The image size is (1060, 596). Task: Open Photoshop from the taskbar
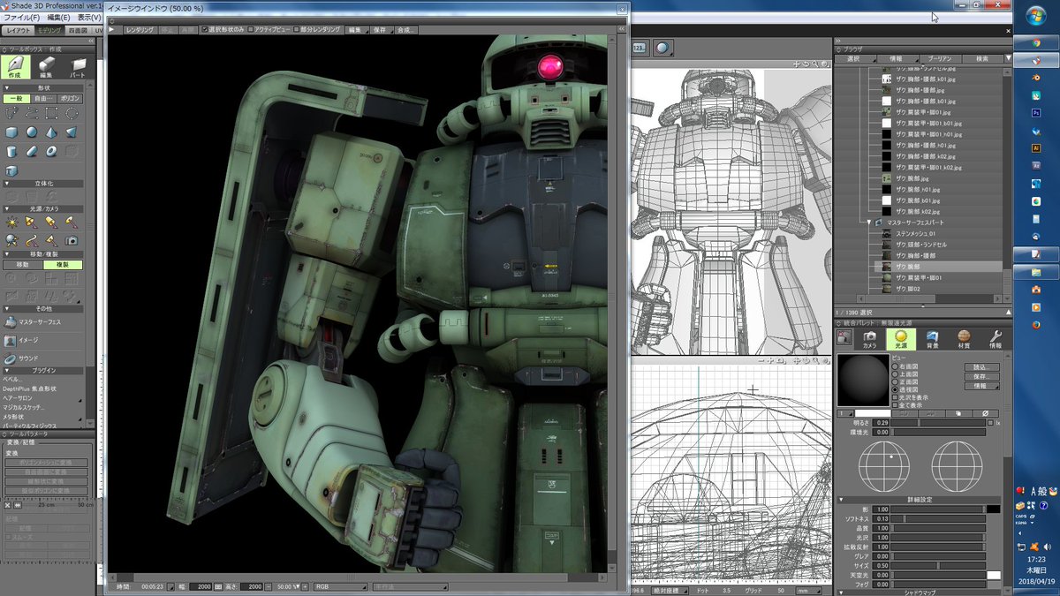pos(1036,113)
